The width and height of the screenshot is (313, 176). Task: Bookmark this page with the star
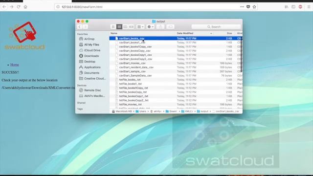coord(254,7)
